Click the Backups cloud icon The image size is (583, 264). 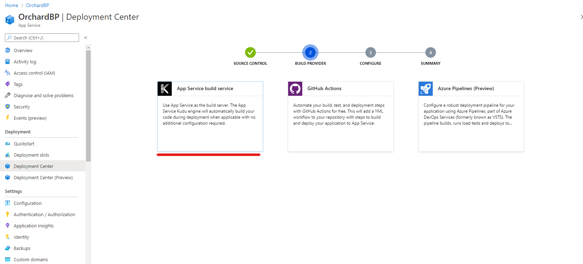pos(7,248)
